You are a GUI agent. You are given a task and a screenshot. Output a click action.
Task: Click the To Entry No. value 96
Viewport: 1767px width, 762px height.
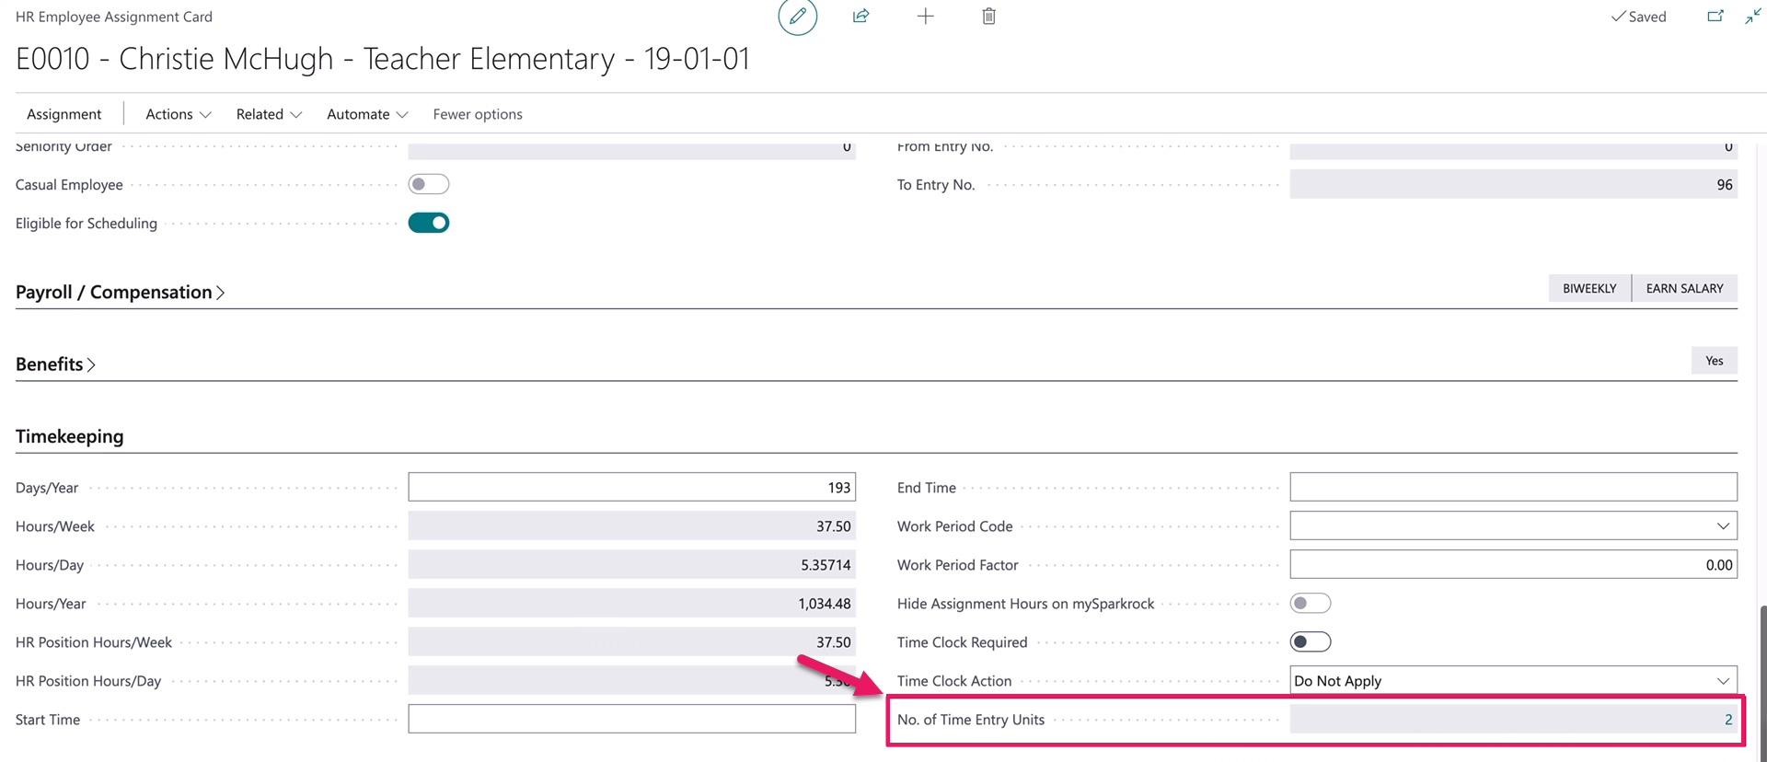click(1513, 184)
